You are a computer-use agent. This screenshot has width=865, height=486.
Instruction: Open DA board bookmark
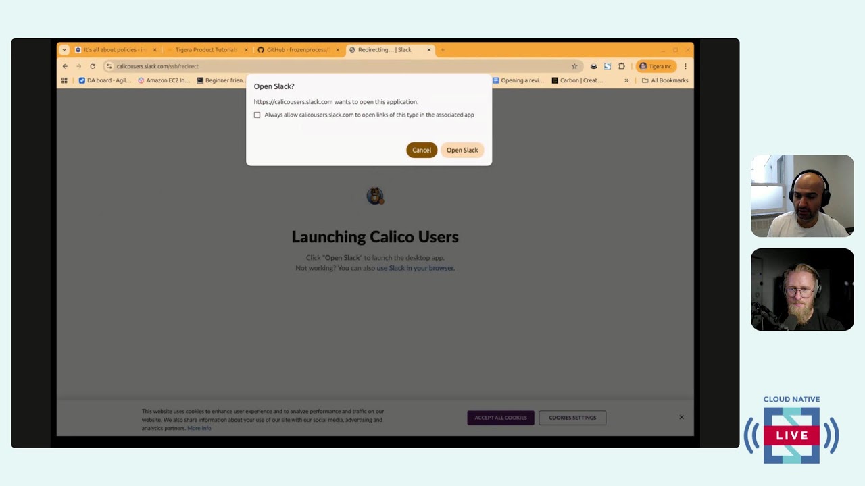pos(105,80)
